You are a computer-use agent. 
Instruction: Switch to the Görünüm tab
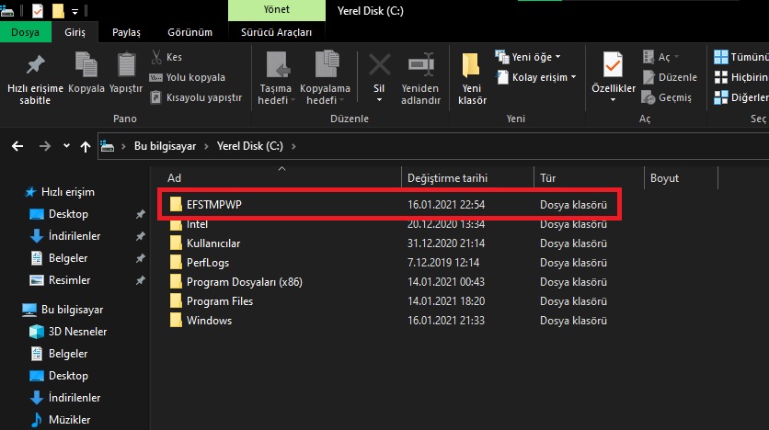point(189,32)
